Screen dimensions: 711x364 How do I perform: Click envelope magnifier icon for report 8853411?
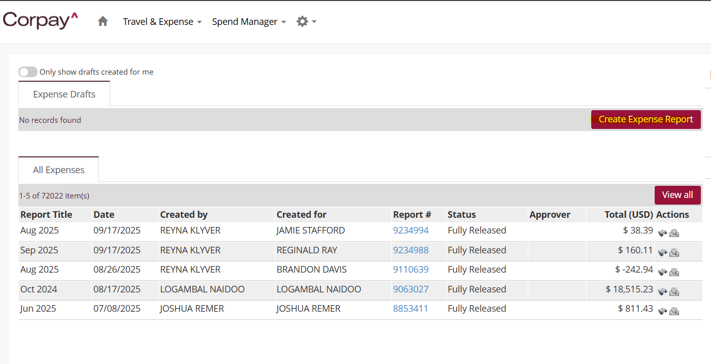[674, 311]
